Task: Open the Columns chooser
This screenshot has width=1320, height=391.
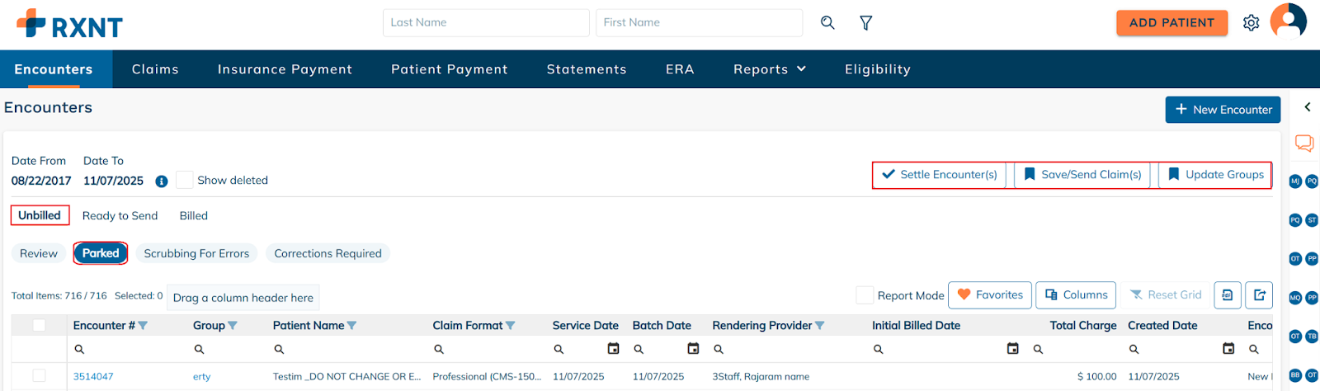Action: pos(1076,295)
